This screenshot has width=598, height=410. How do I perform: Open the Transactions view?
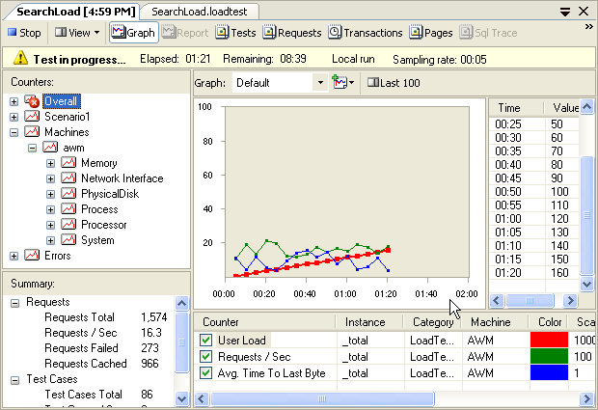[x=366, y=33]
